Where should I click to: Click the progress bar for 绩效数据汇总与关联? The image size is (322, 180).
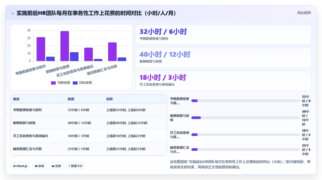tap(245, 150)
